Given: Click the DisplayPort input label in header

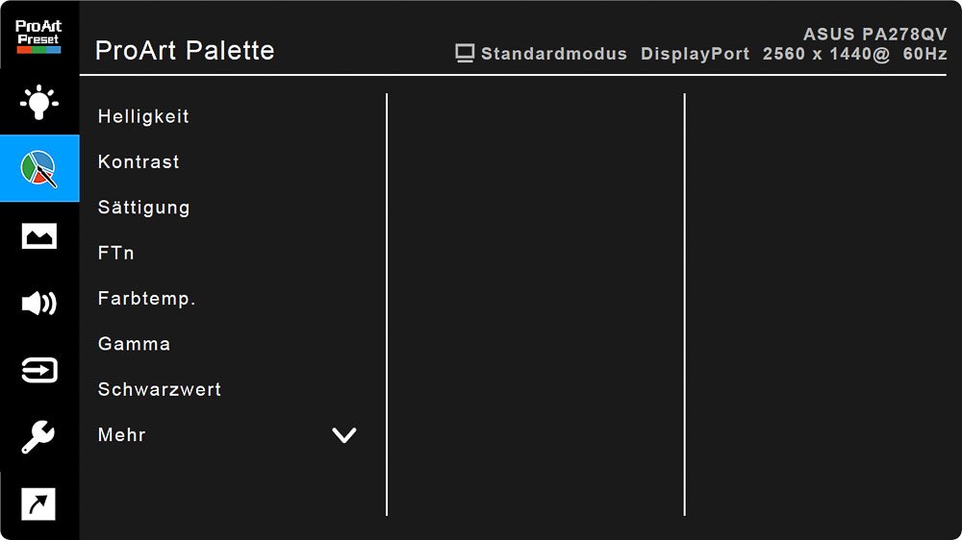Looking at the screenshot, I should [695, 54].
